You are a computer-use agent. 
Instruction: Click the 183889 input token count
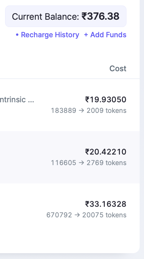(x=63, y=111)
